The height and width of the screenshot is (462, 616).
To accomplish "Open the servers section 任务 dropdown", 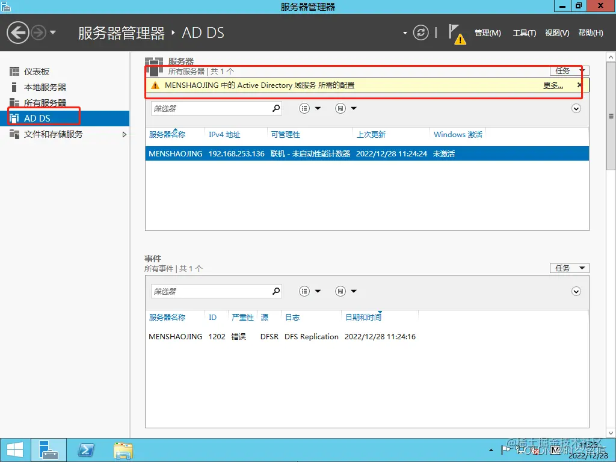I will click(x=569, y=71).
